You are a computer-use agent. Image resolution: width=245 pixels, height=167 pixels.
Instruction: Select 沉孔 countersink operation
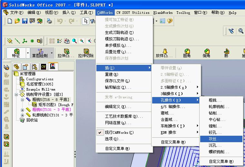point(221,145)
